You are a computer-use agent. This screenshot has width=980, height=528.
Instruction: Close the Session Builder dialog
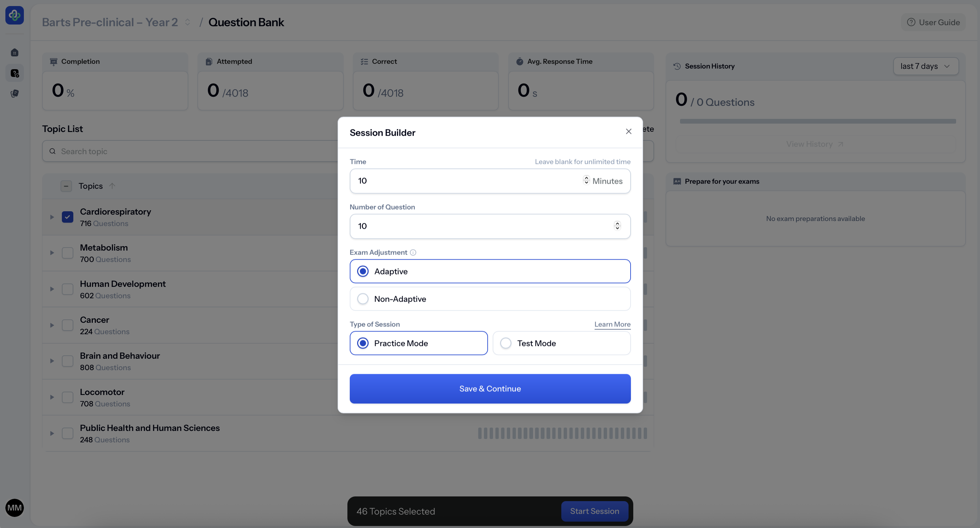point(629,131)
